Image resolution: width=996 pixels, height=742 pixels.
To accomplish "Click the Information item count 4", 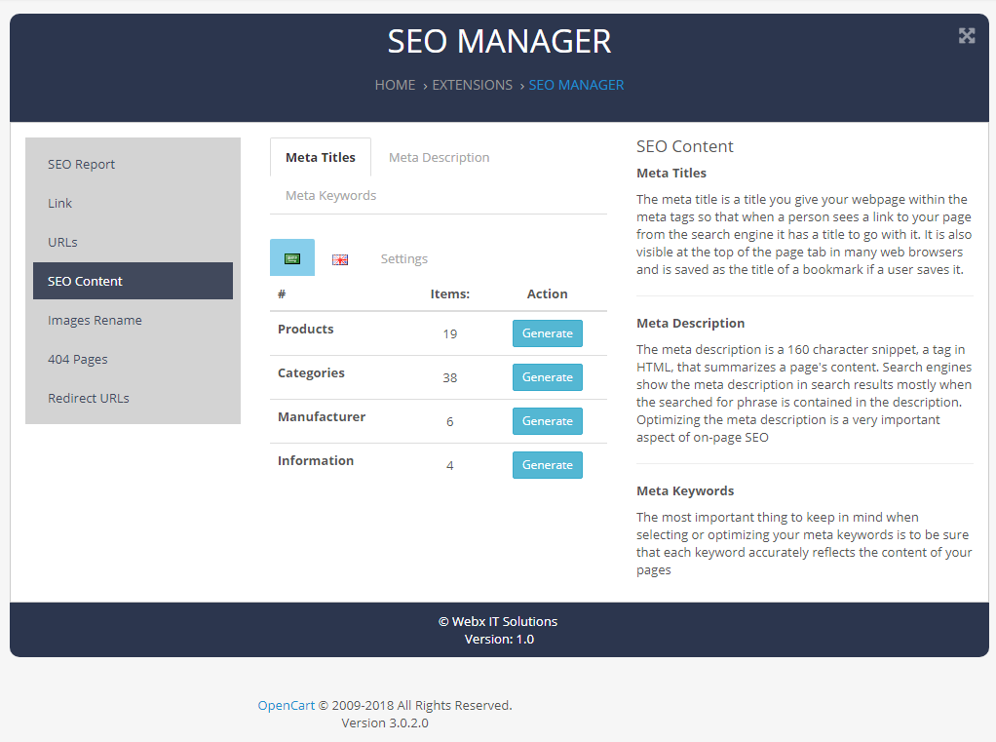I will point(449,466).
